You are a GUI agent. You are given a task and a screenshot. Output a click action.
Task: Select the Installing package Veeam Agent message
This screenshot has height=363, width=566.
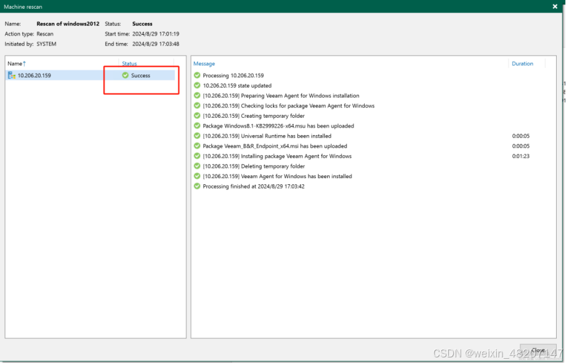277,156
